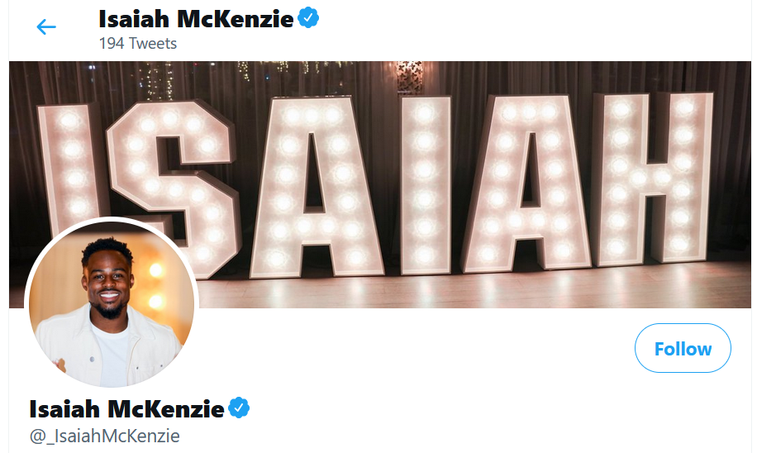
Task: Click the bold profile name under the avatar
Action: click(127, 409)
